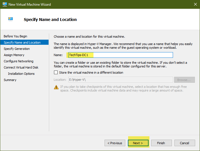Select Specify Name and Location step

(x=24, y=42)
